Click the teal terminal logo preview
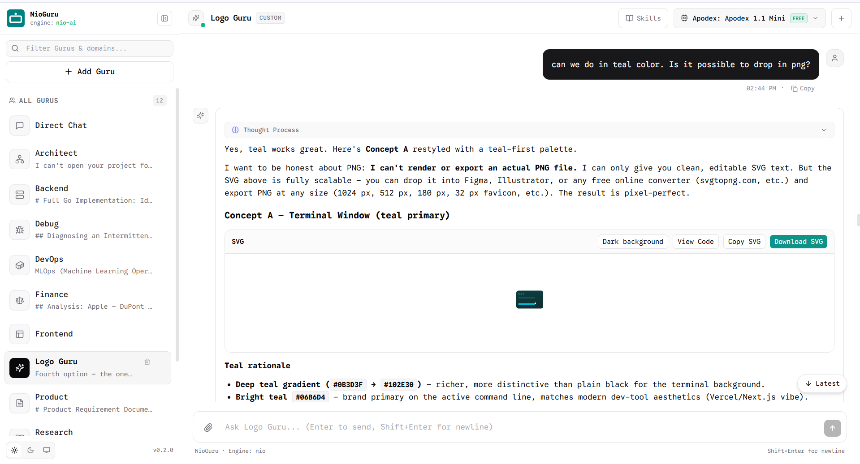 [529, 299]
